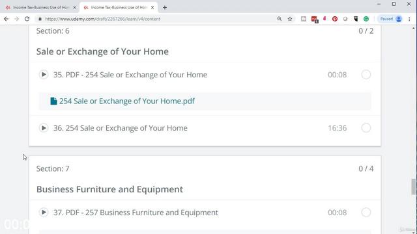Minimize the Chrome window

coord(379,4)
